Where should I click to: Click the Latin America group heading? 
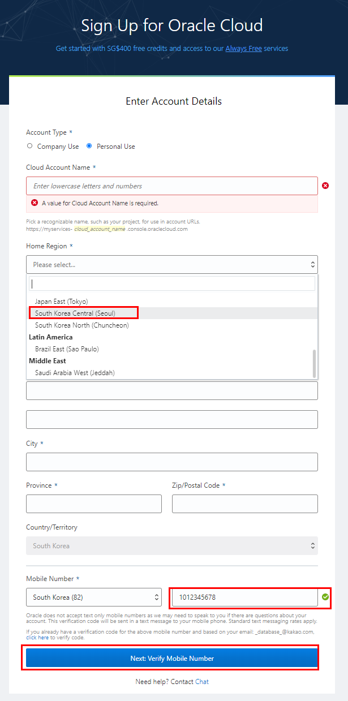51,337
